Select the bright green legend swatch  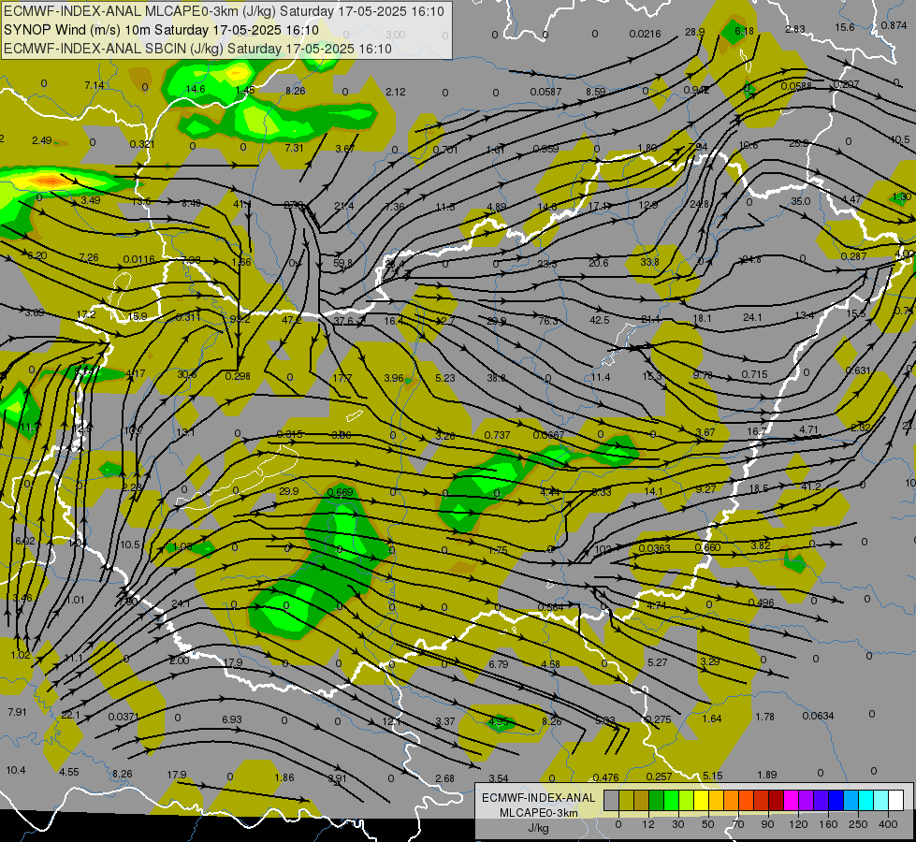pyautogui.click(x=671, y=800)
